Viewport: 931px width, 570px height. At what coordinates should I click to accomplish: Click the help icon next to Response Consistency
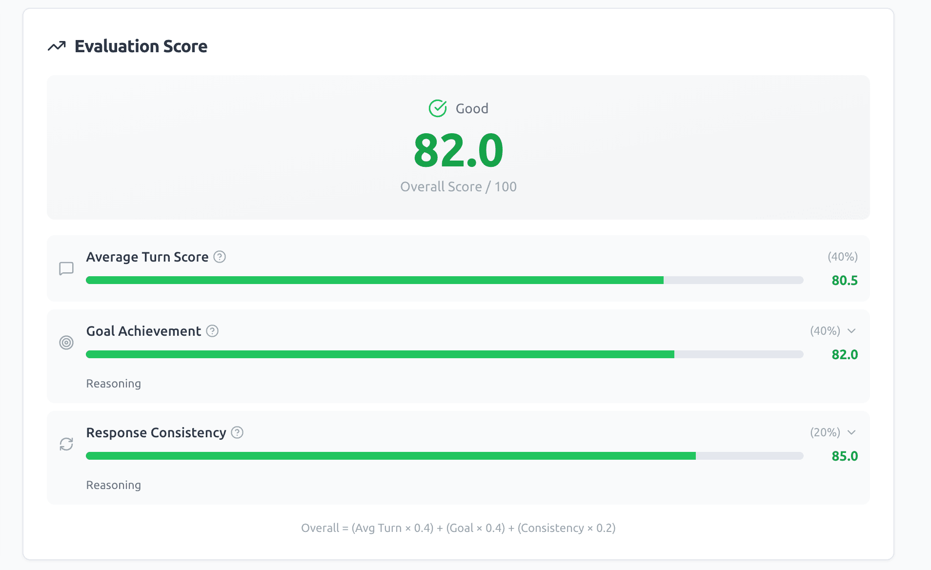tap(237, 432)
